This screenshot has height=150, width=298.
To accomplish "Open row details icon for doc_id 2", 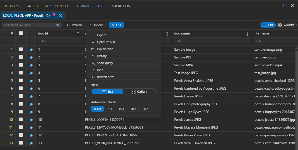I will (x=31, y=58).
